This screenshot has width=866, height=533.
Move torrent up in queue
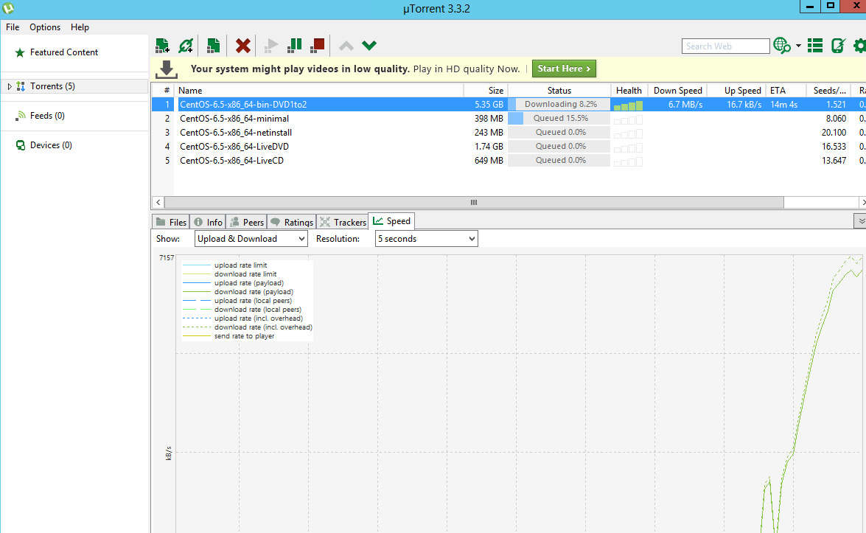[x=346, y=45]
